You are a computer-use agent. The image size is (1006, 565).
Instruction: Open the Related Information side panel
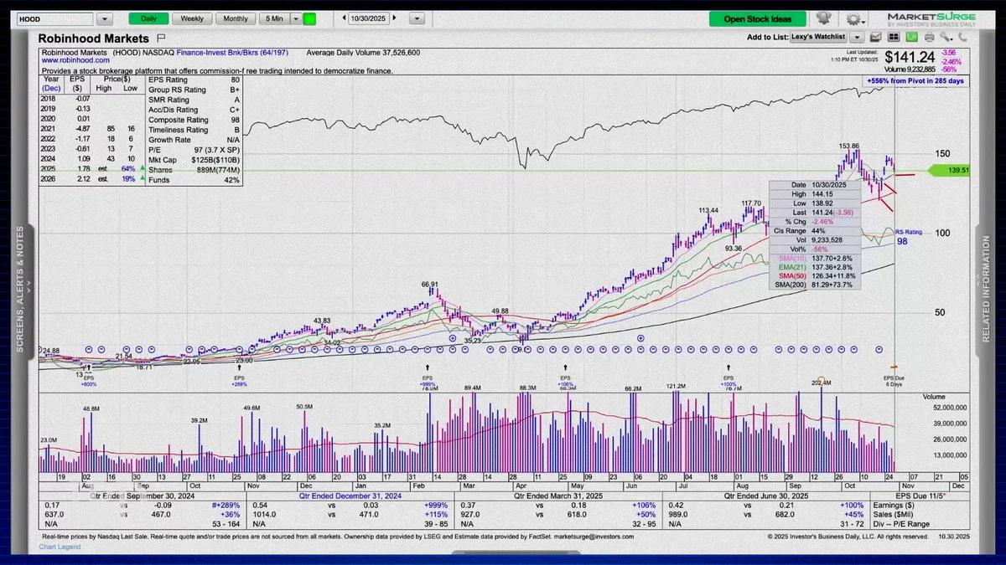pos(986,289)
